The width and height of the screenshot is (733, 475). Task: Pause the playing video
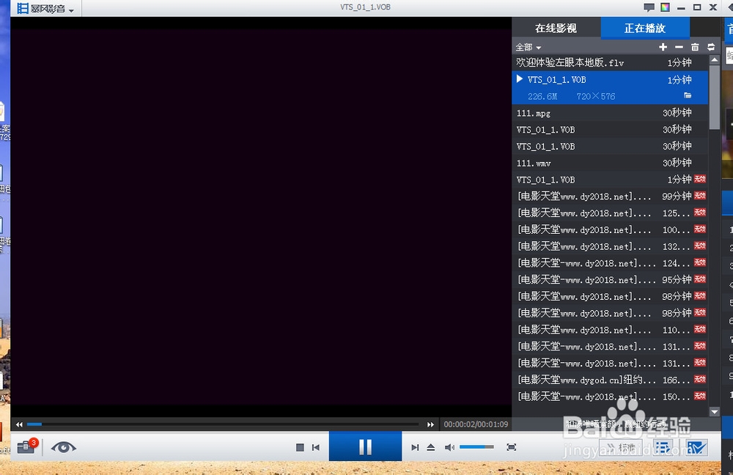pyautogui.click(x=365, y=446)
